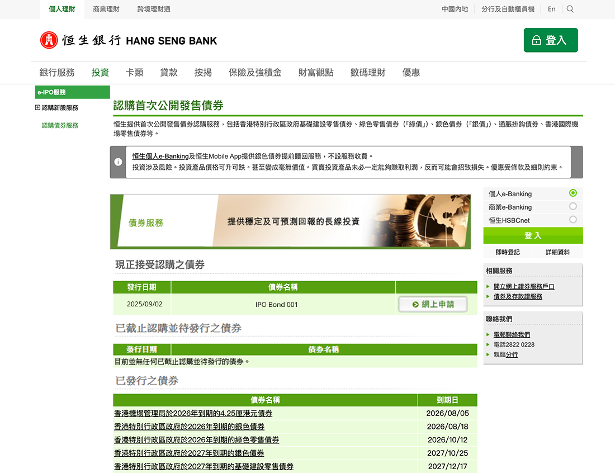Click the 債券服務 banner image

click(290, 221)
